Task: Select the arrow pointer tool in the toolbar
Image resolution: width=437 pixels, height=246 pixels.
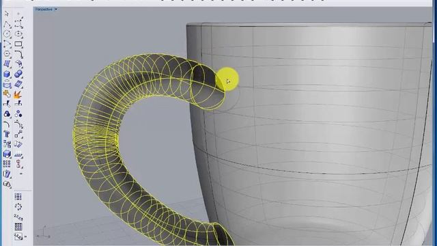Action: pyautogui.click(x=7, y=14)
